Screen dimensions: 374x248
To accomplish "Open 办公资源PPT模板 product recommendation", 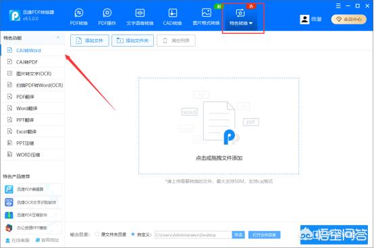I will point(32,228).
